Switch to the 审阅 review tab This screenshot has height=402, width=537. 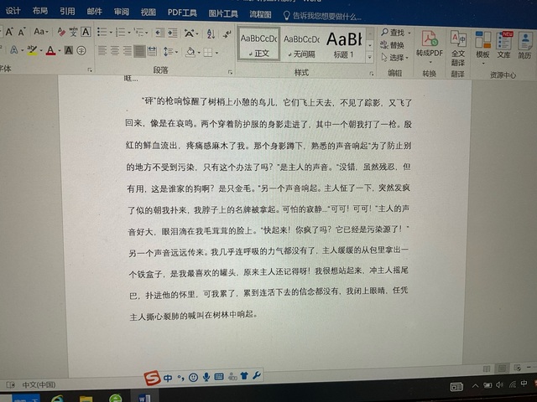122,12
